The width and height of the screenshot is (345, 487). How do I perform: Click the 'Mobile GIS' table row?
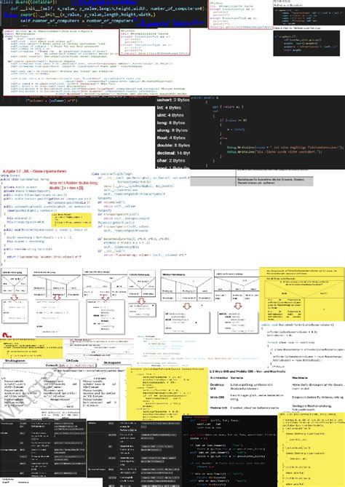coord(277,407)
